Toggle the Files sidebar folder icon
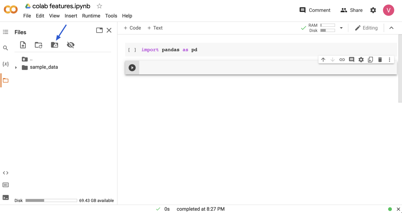This screenshot has width=402, height=213. [5, 80]
